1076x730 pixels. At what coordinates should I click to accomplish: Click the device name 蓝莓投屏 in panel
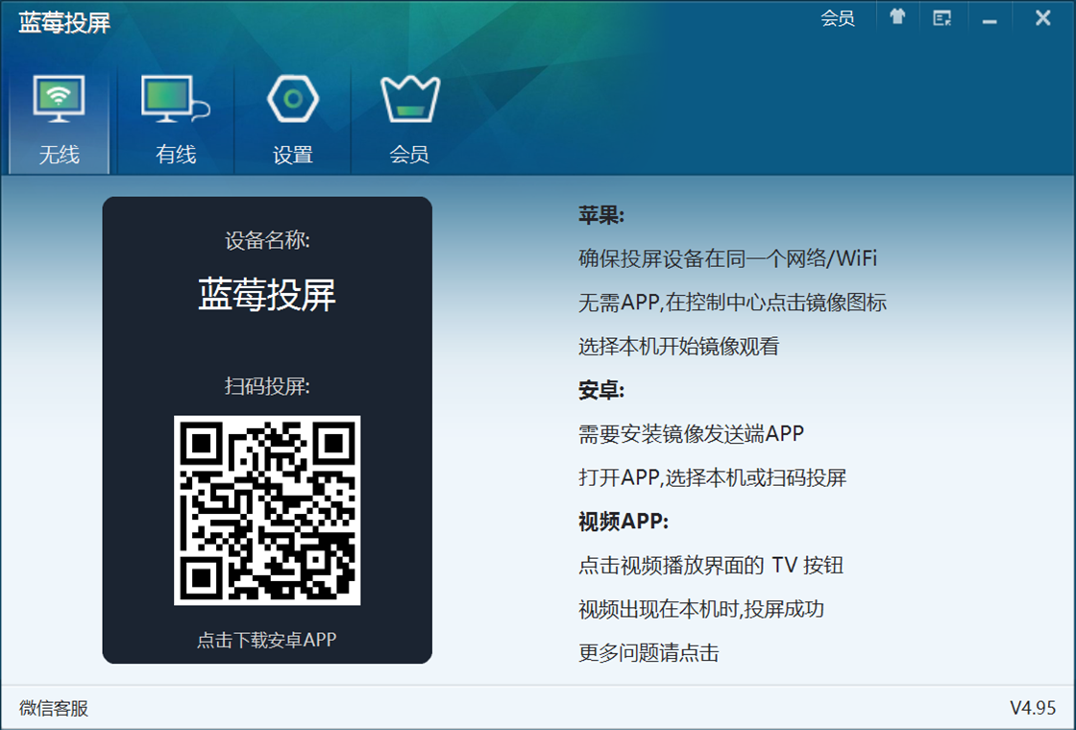pyautogui.click(x=267, y=295)
